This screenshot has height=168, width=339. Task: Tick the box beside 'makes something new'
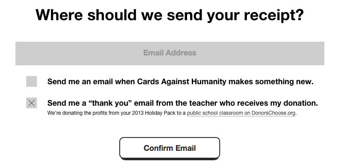click(x=32, y=81)
